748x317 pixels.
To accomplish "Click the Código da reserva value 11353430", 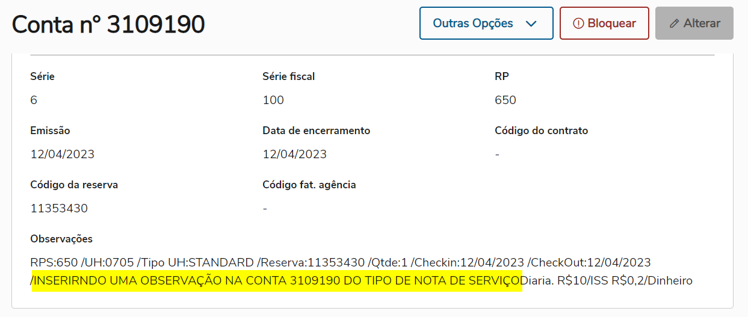I will coord(59,208).
